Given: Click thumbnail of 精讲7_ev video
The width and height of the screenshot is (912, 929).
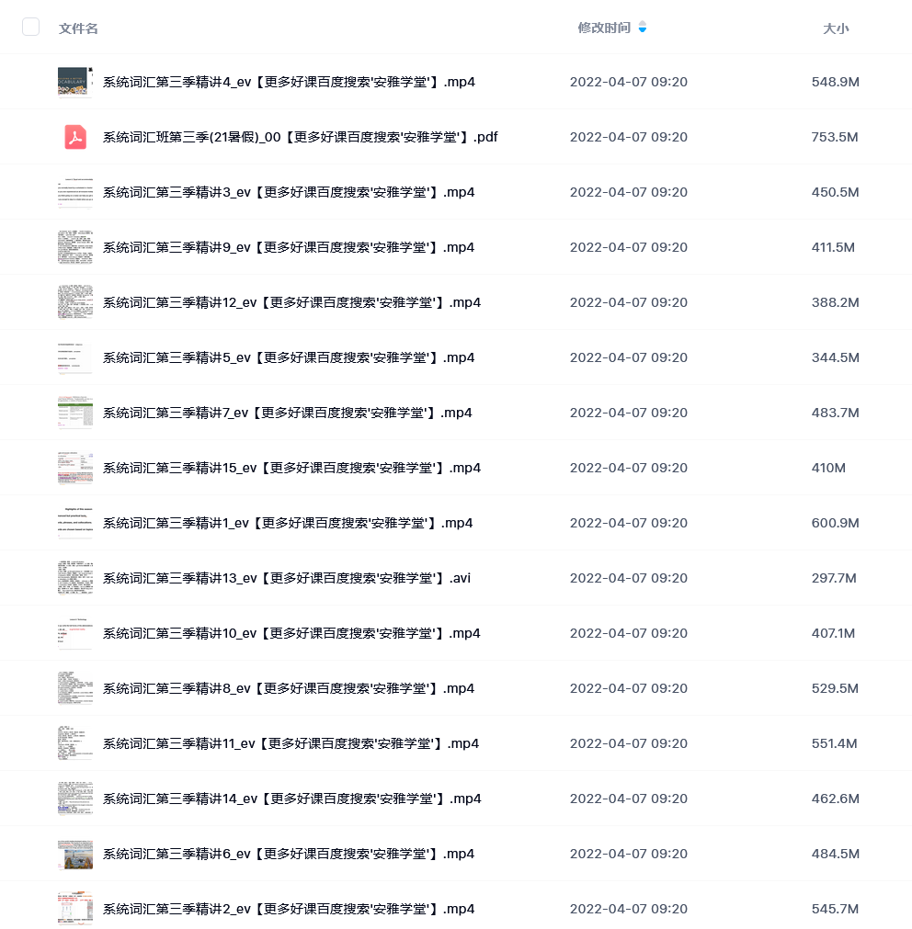Looking at the screenshot, I should (75, 413).
